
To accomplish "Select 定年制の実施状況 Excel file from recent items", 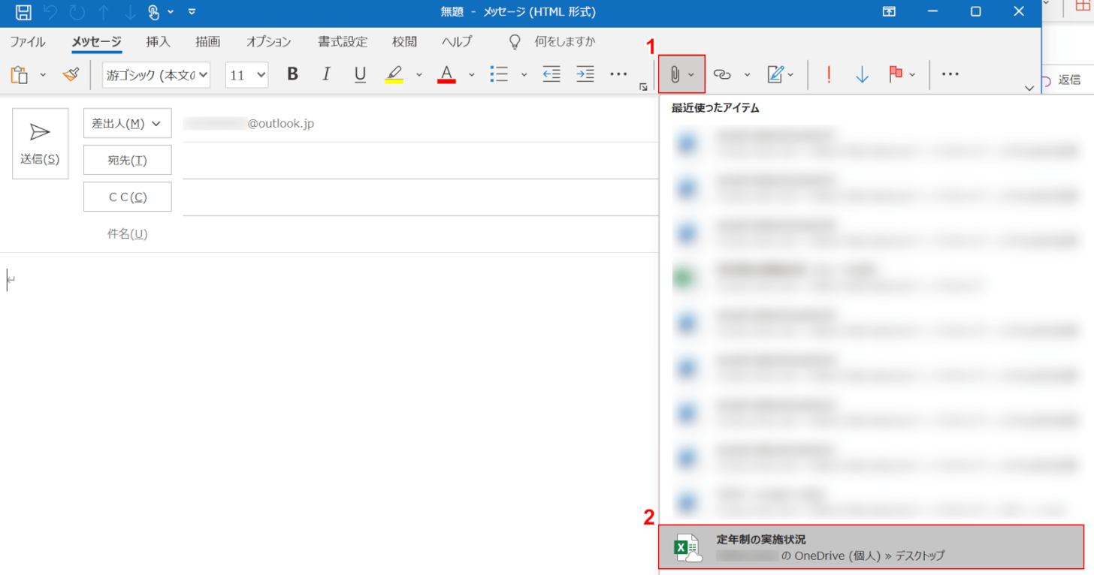I will [x=872, y=547].
